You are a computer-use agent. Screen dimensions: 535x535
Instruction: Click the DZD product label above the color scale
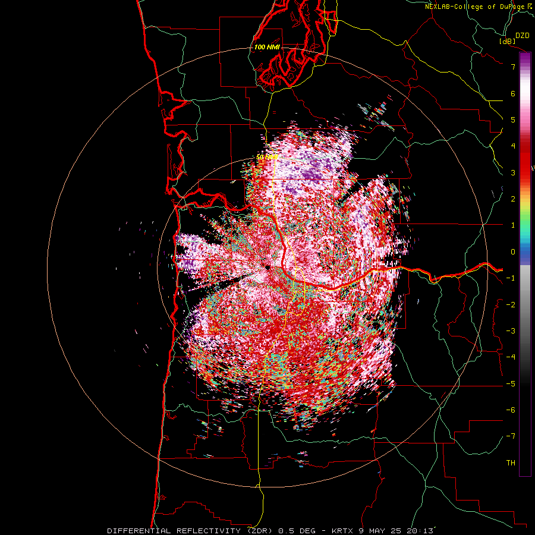coord(523,36)
